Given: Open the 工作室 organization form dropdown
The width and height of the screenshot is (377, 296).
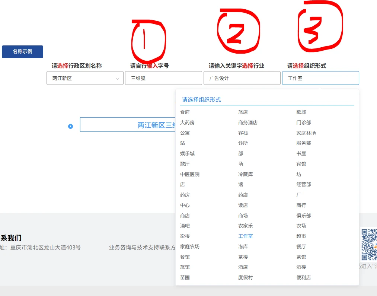Looking at the screenshot, I should pos(320,78).
